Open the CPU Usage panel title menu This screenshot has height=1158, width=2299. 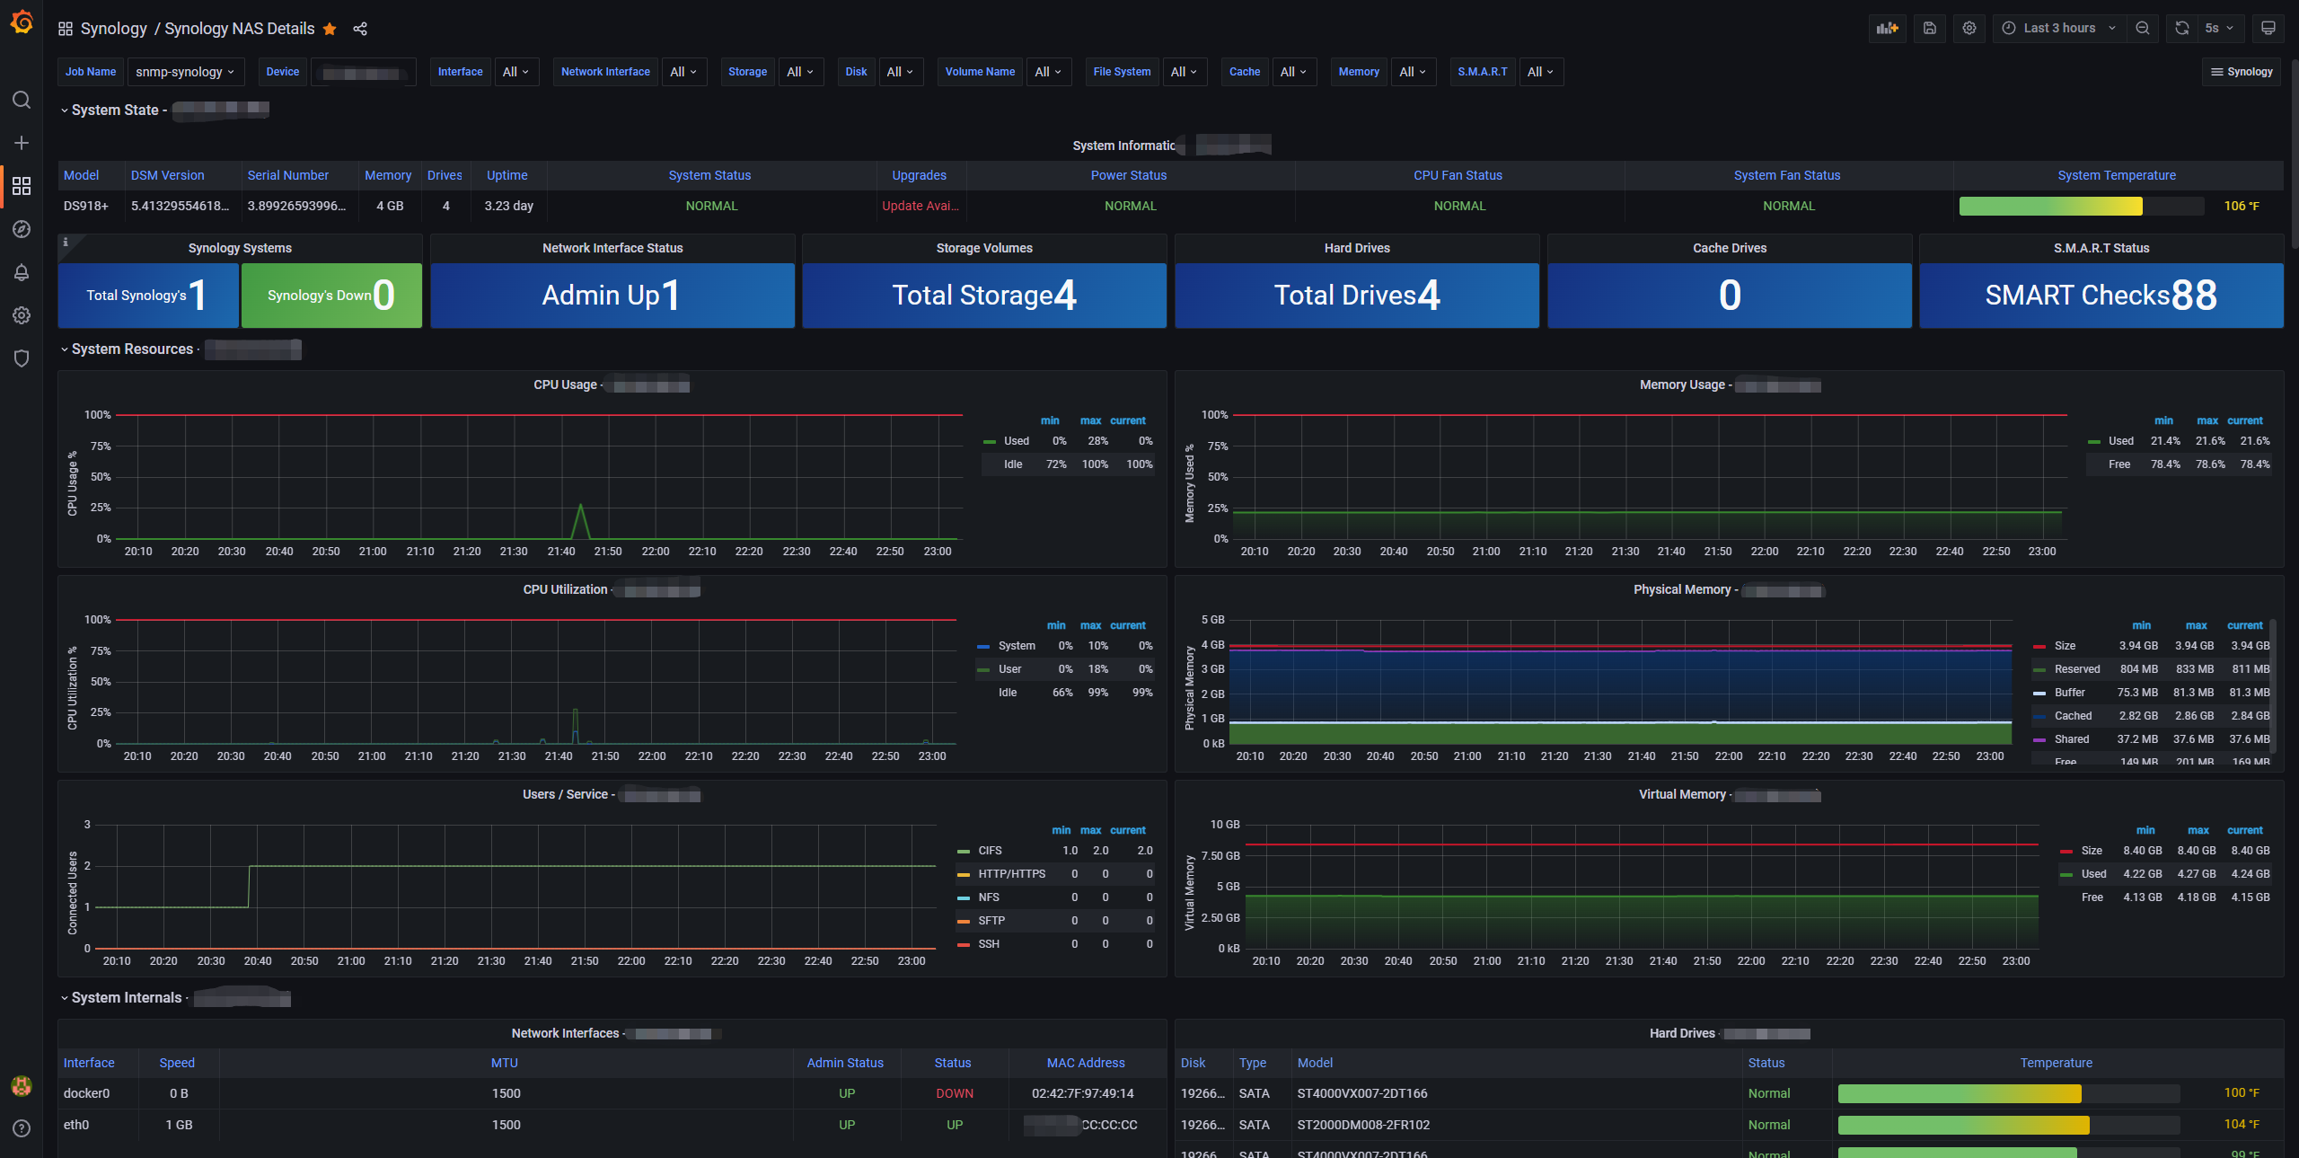tap(612, 385)
